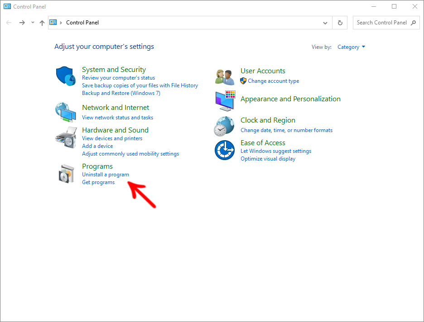Screen dimensions: 424x322
Task: Click Change account type link
Action: coord(274,81)
